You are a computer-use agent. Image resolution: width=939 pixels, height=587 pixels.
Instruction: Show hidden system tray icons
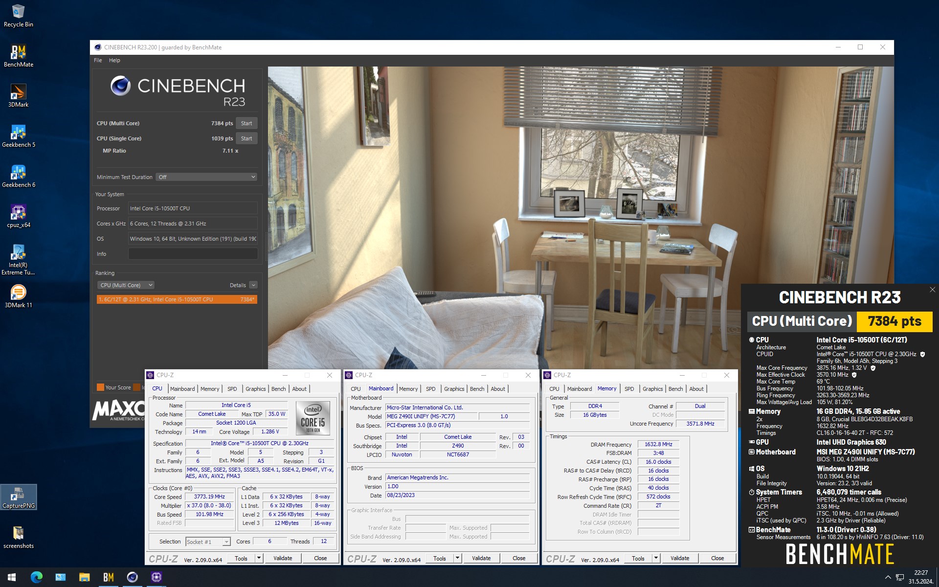tap(888, 577)
